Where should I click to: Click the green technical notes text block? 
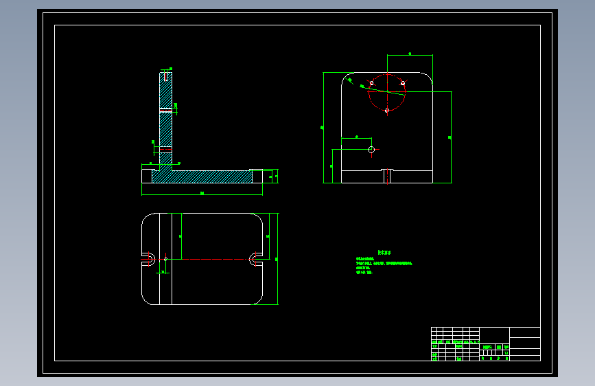[384, 262]
